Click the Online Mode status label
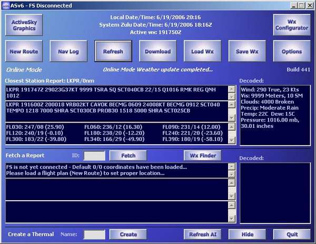 [x=24, y=70]
